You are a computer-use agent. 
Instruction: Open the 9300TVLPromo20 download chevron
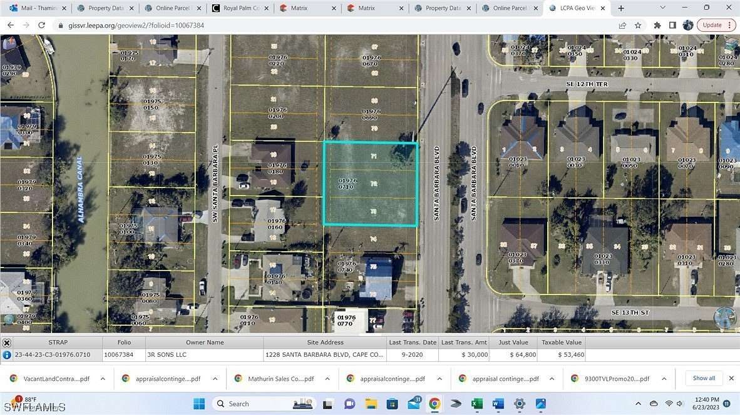coord(664,378)
